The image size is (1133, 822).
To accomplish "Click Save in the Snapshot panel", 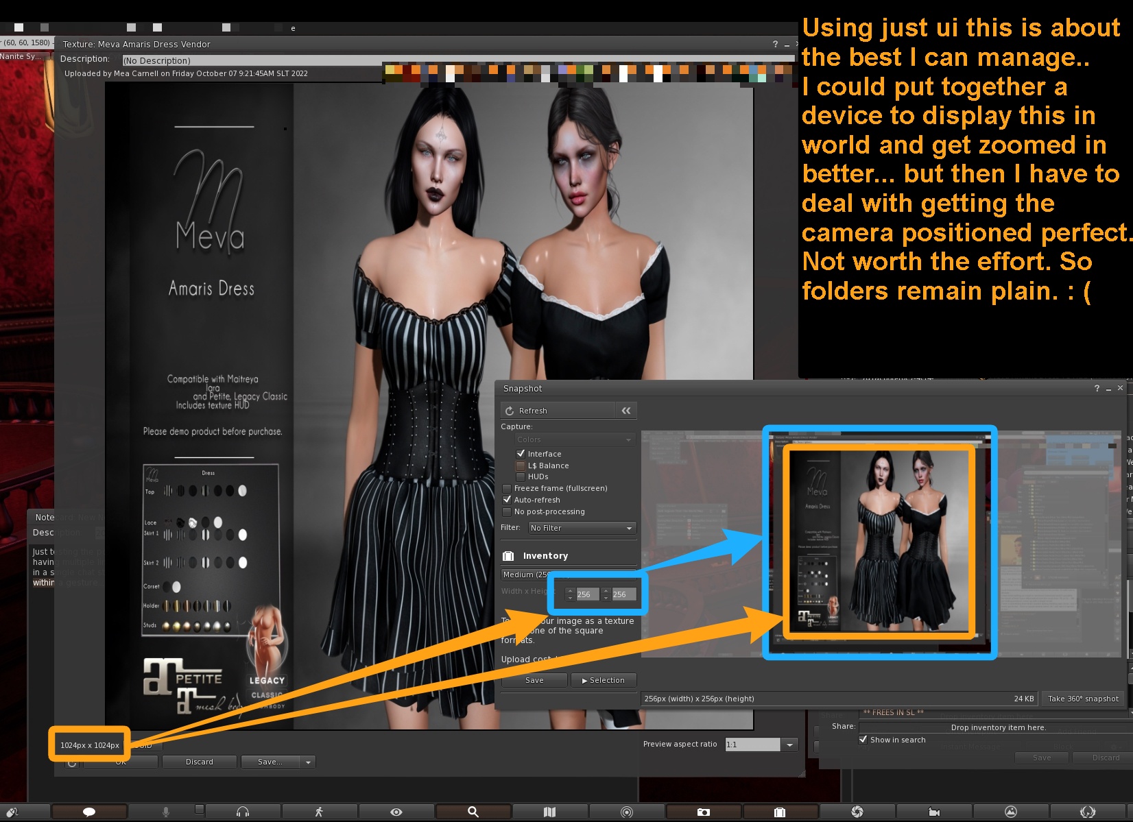I will coord(534,680).
